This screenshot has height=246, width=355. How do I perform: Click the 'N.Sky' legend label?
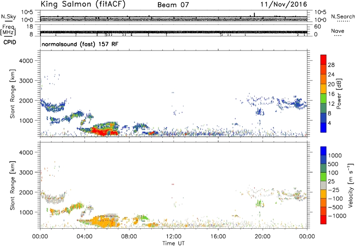click(8, 16)
